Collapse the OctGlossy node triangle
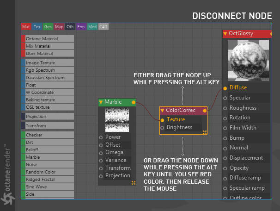280x211 pixels. (x=225, y=34)
